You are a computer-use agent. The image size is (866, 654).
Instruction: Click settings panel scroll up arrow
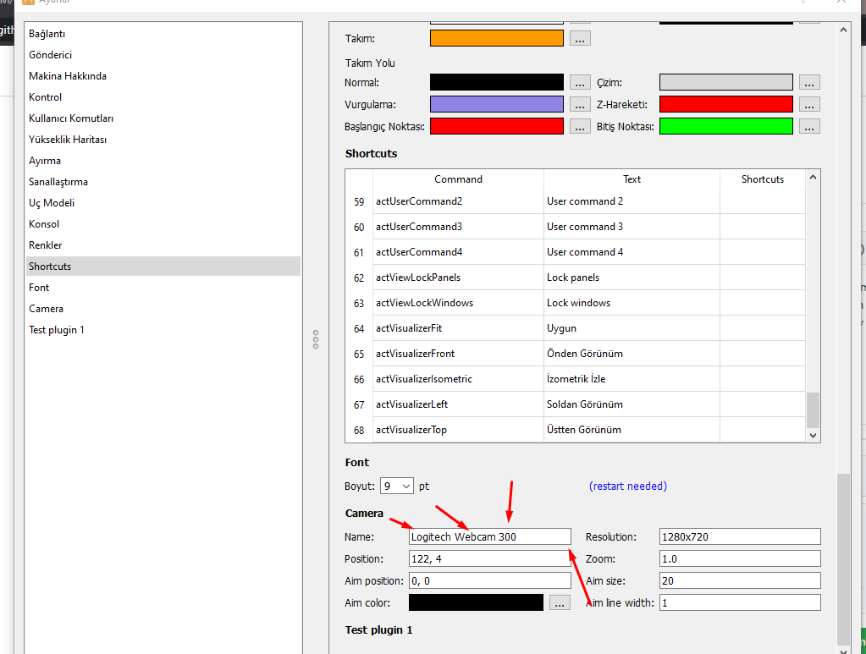[843, 30]
